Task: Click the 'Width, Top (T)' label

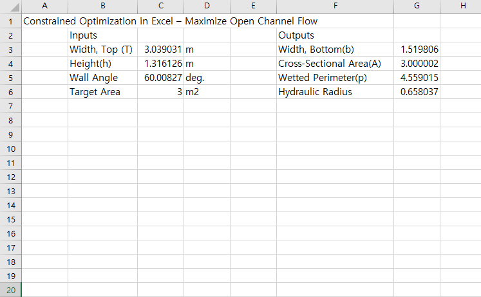Action: pos(103,50)
